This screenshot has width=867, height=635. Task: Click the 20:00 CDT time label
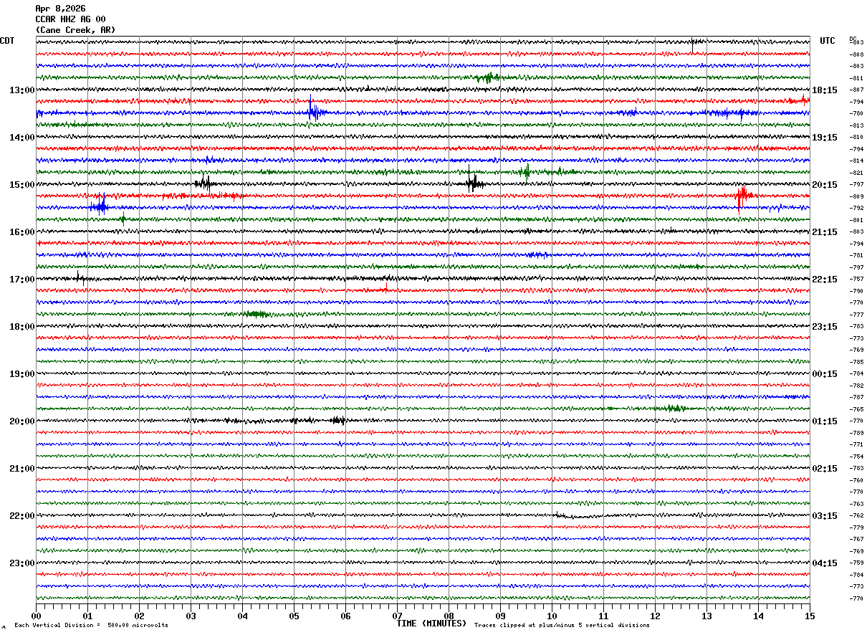21,421
